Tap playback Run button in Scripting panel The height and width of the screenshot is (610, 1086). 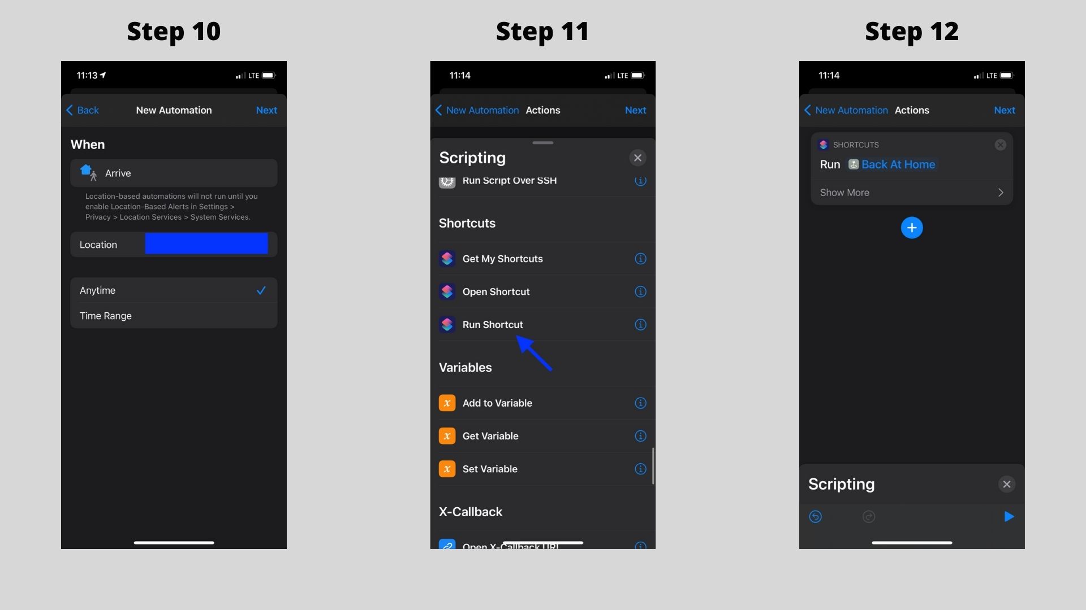point(1008,517)
